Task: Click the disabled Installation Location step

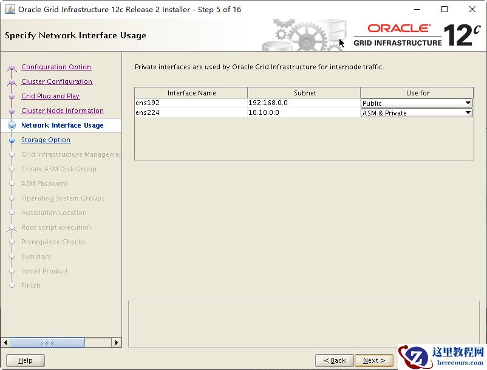Action: tap(54, 213)
